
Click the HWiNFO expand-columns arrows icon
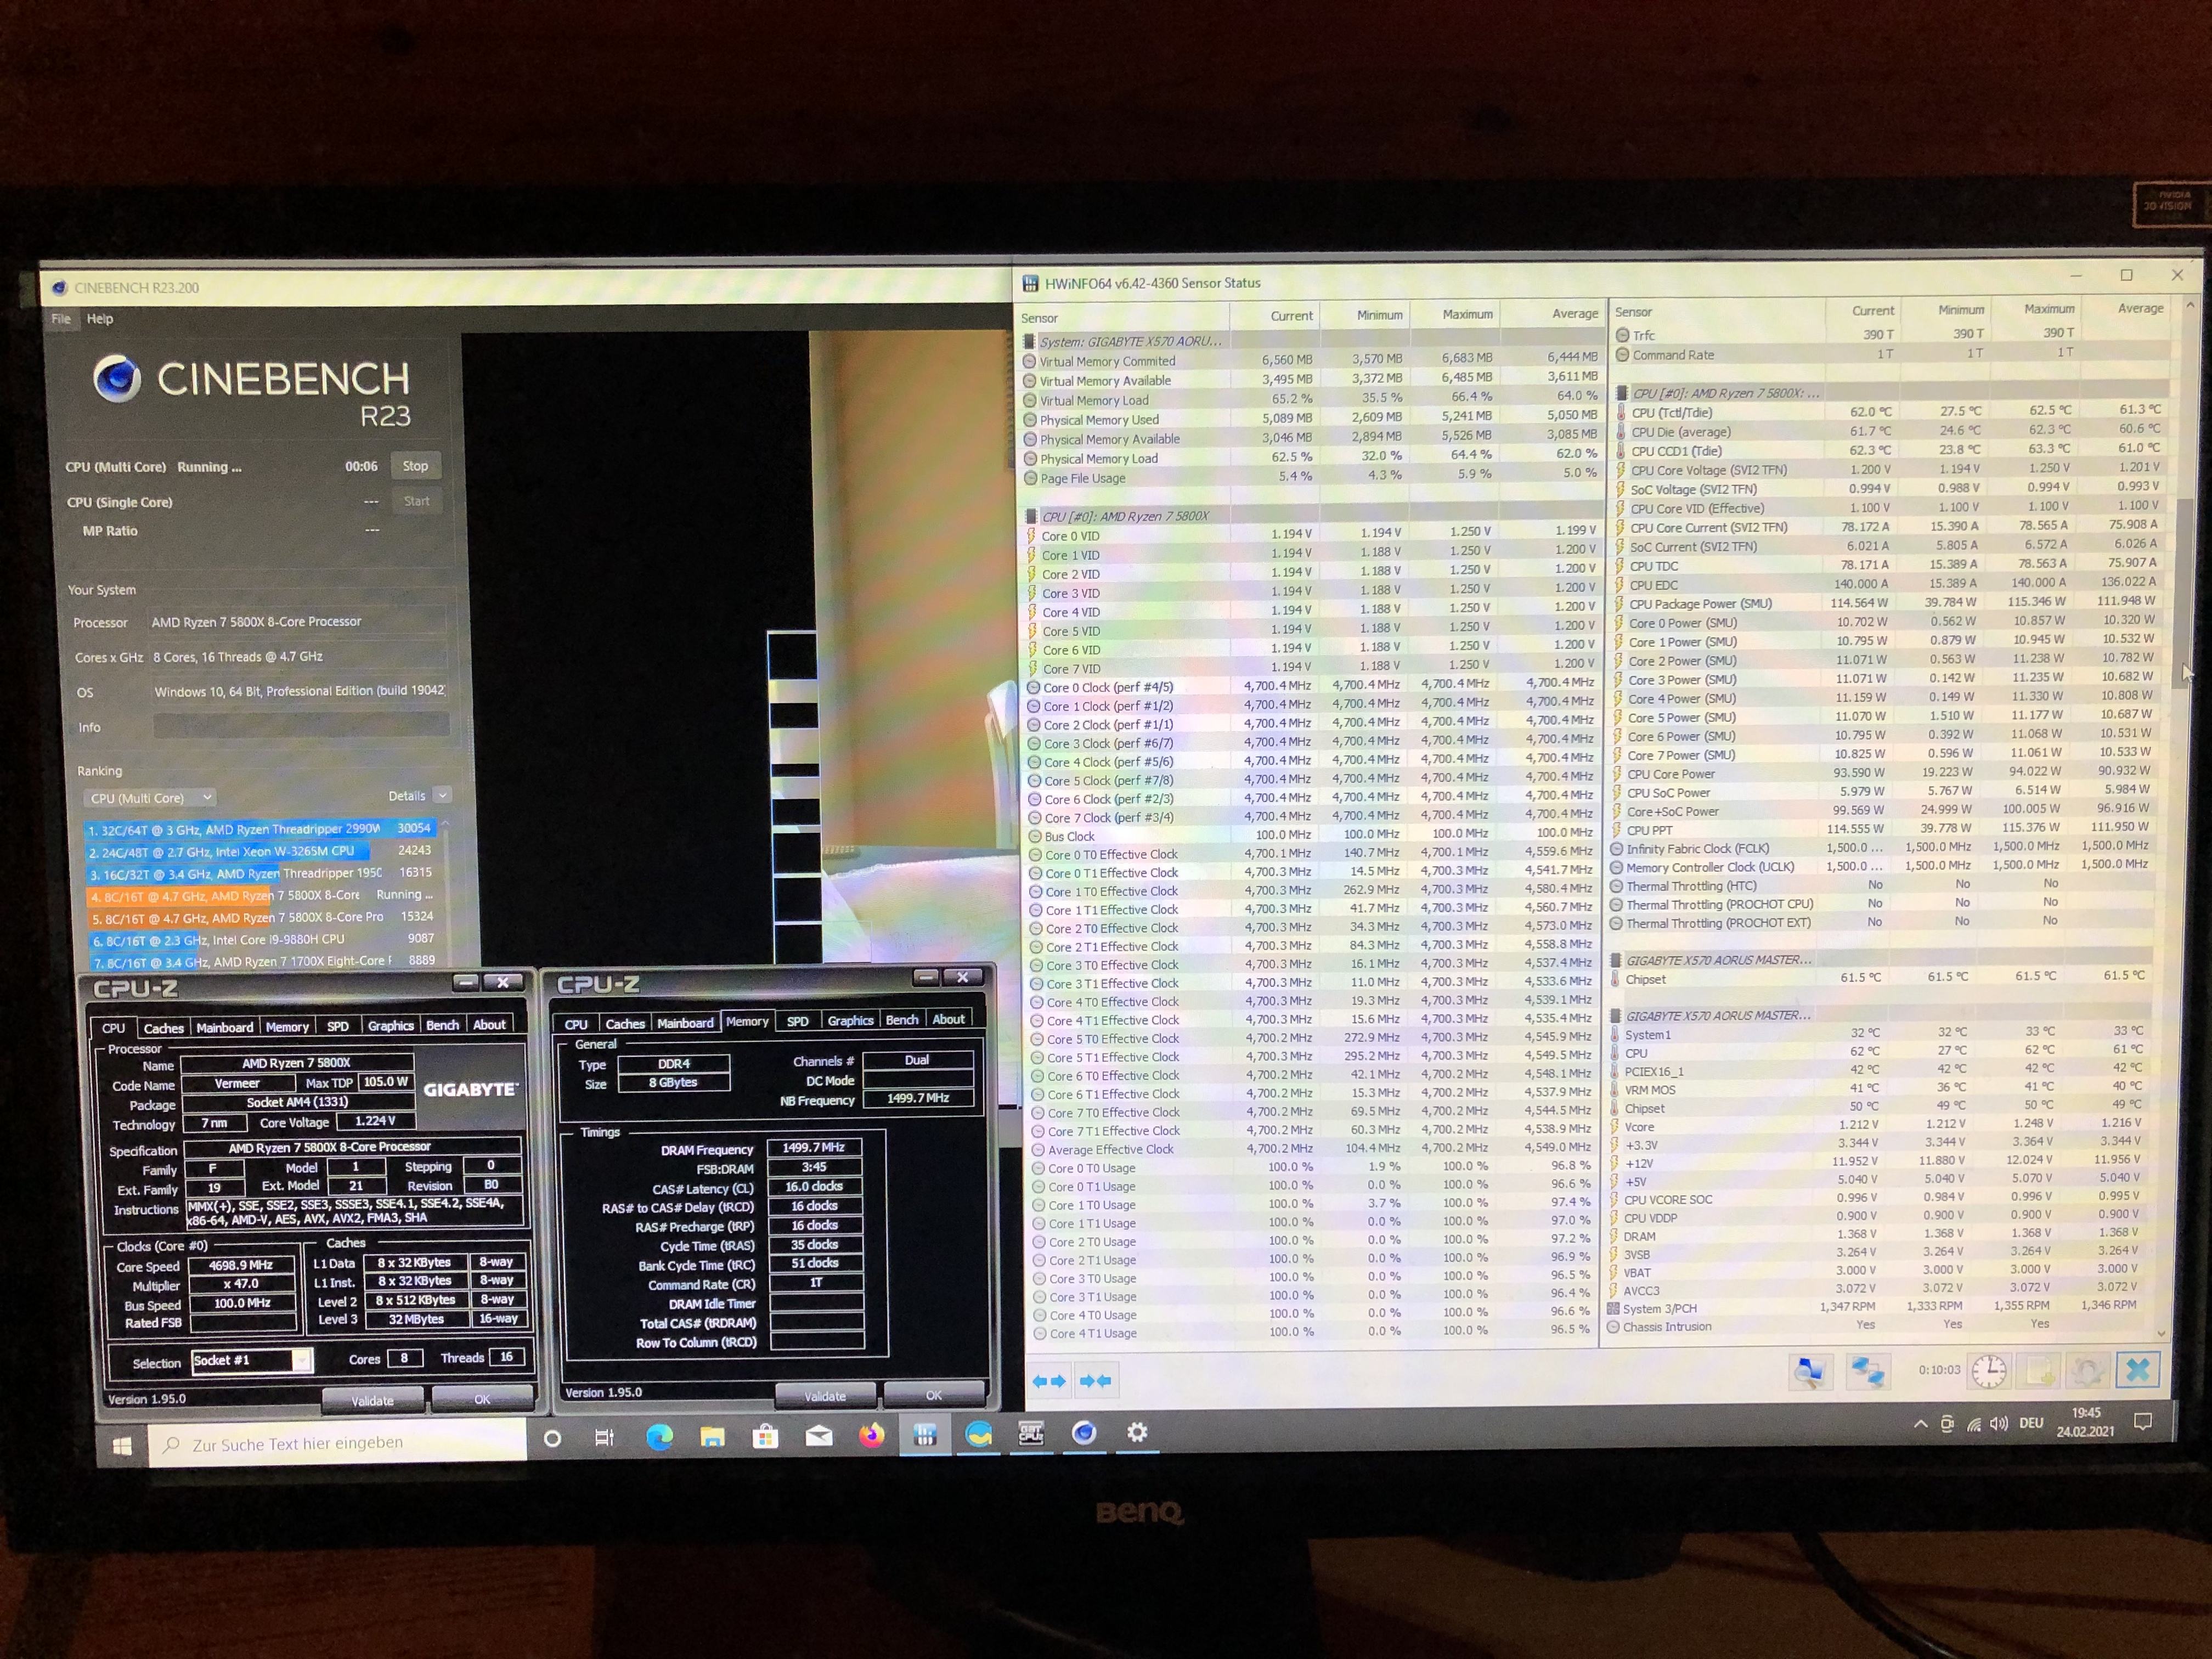[x=1048, y=1381]
